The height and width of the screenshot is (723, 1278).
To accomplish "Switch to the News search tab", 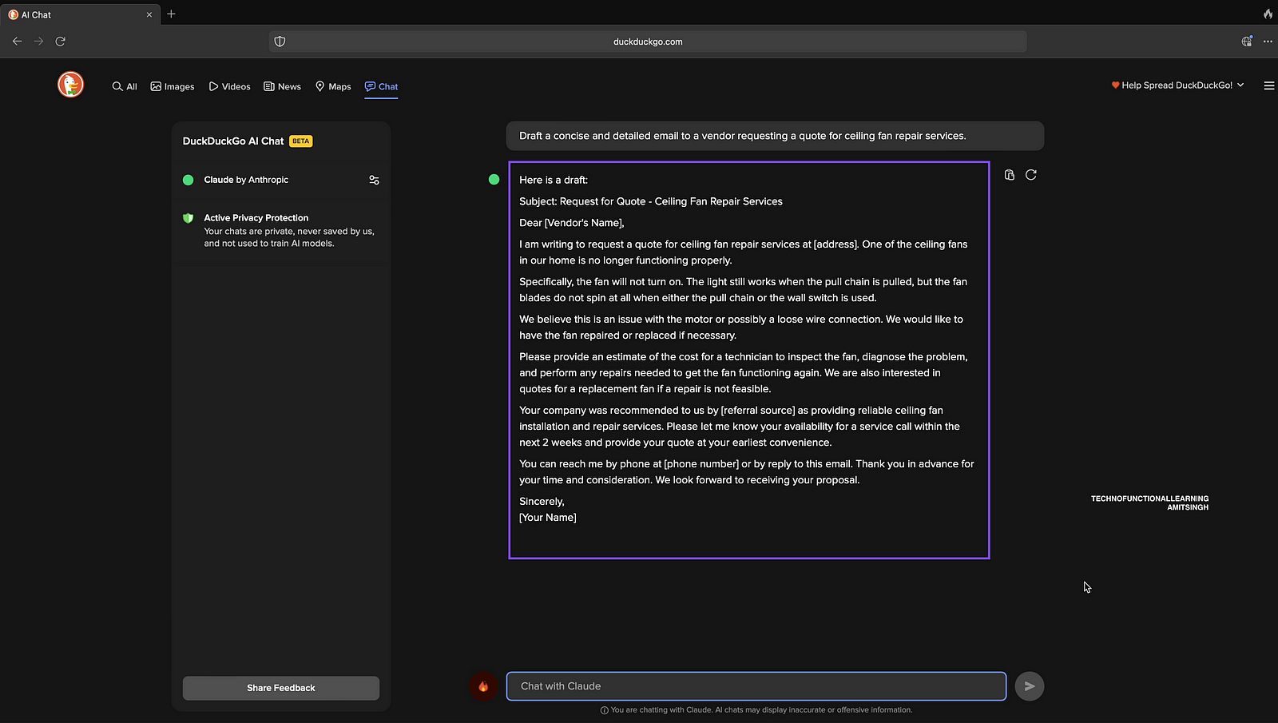I will tap(282, 86).
